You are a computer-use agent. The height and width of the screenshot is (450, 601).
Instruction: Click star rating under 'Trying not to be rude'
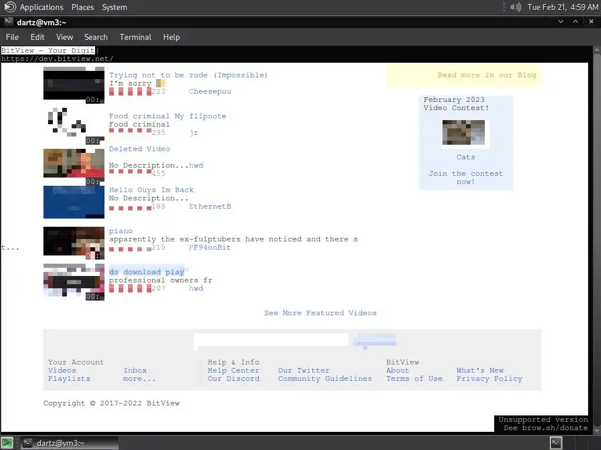(x=130, y=91)
